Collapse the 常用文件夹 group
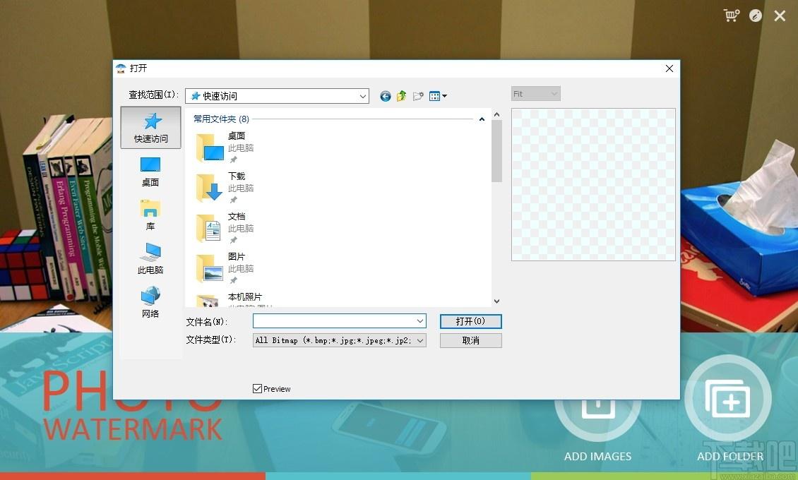The height and width of the screenshot is (480, 798). pyautogui.click(x=482, y=119)
